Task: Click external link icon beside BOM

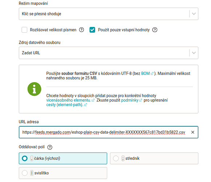Action: 152,74
